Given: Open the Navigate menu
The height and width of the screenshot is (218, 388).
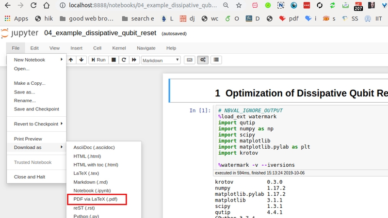Looking at the screenshot, I should [146, 48].
